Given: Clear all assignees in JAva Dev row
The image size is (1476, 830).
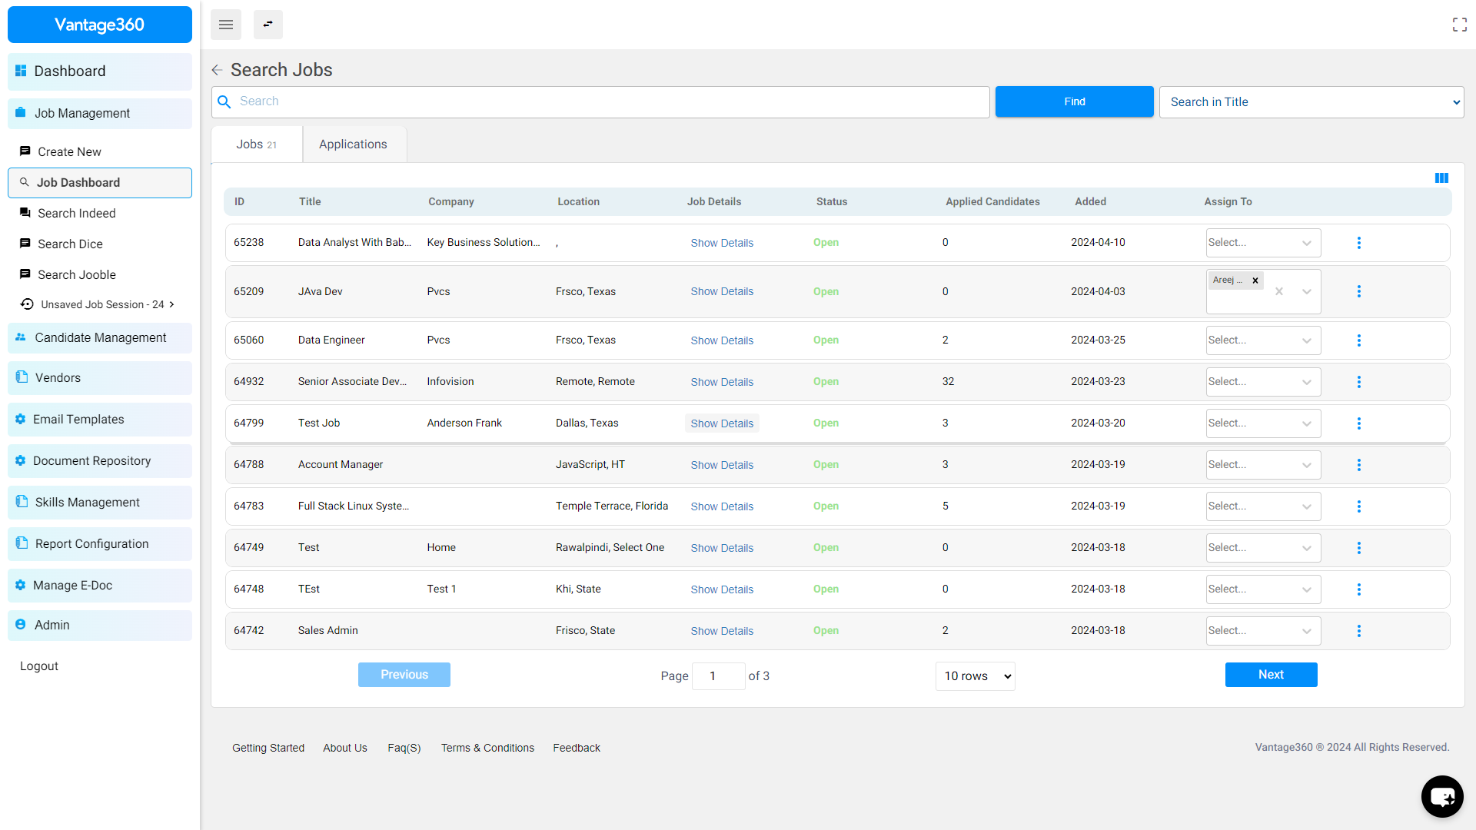Looking at the screenshot, I should (1279, 291).
